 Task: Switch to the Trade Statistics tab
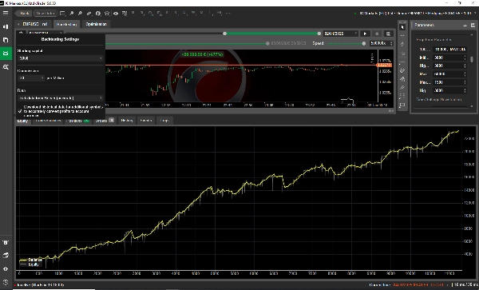(48, 121)
